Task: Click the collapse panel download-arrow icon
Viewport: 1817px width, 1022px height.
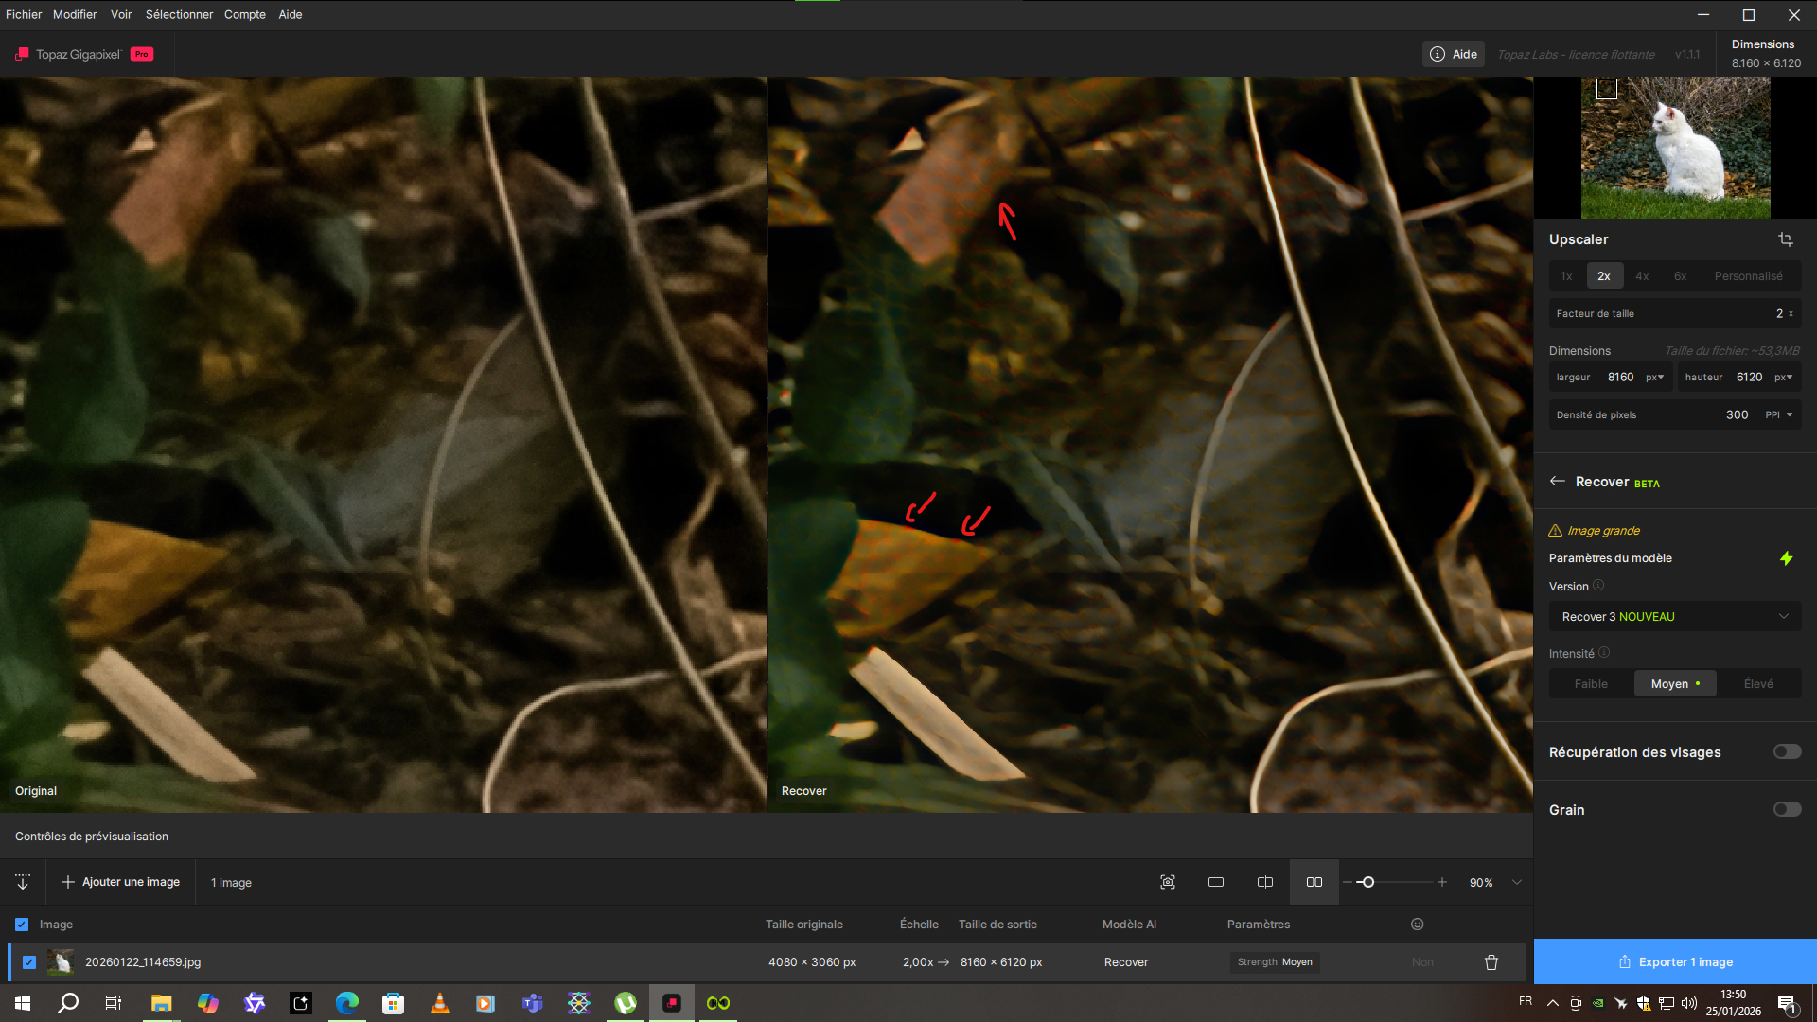Action: point(23,882)
